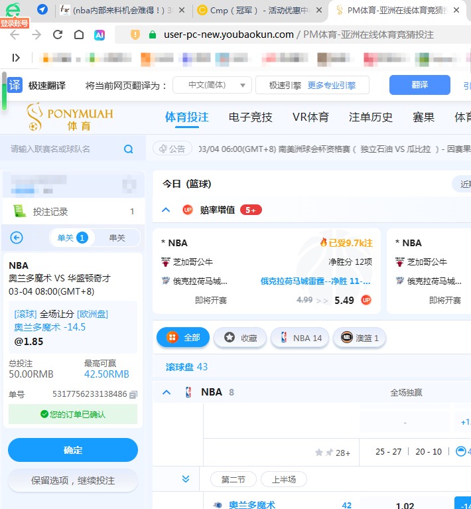Click the green padlock icon

coord(152,35)
